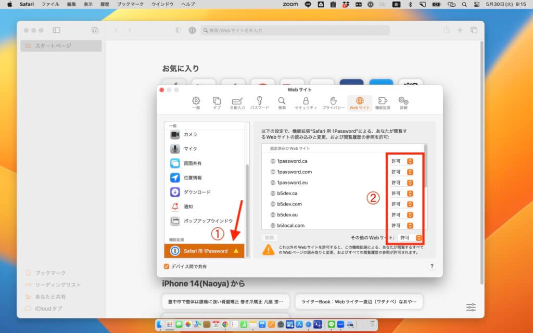Toggle the デバイス間で共有 checkbox
The image size is (533, 333).
167,266
